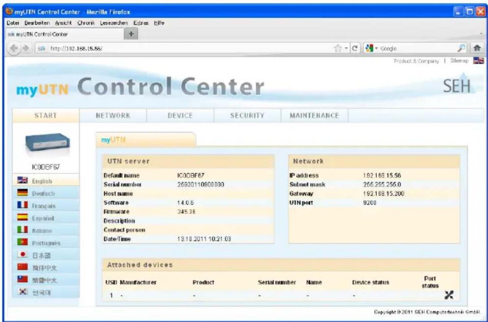Click the Attached devices section heading
The height and width of the screenshot is (322, 488).
click(140, 265)
